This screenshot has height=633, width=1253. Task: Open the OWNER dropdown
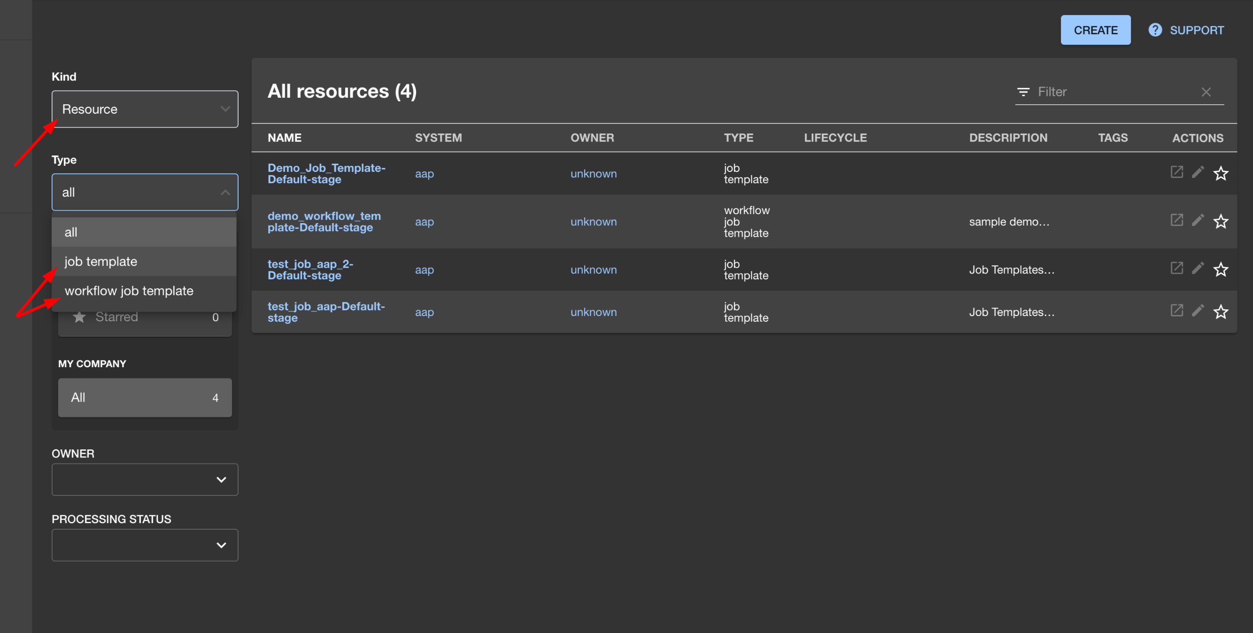coord(145,479)
